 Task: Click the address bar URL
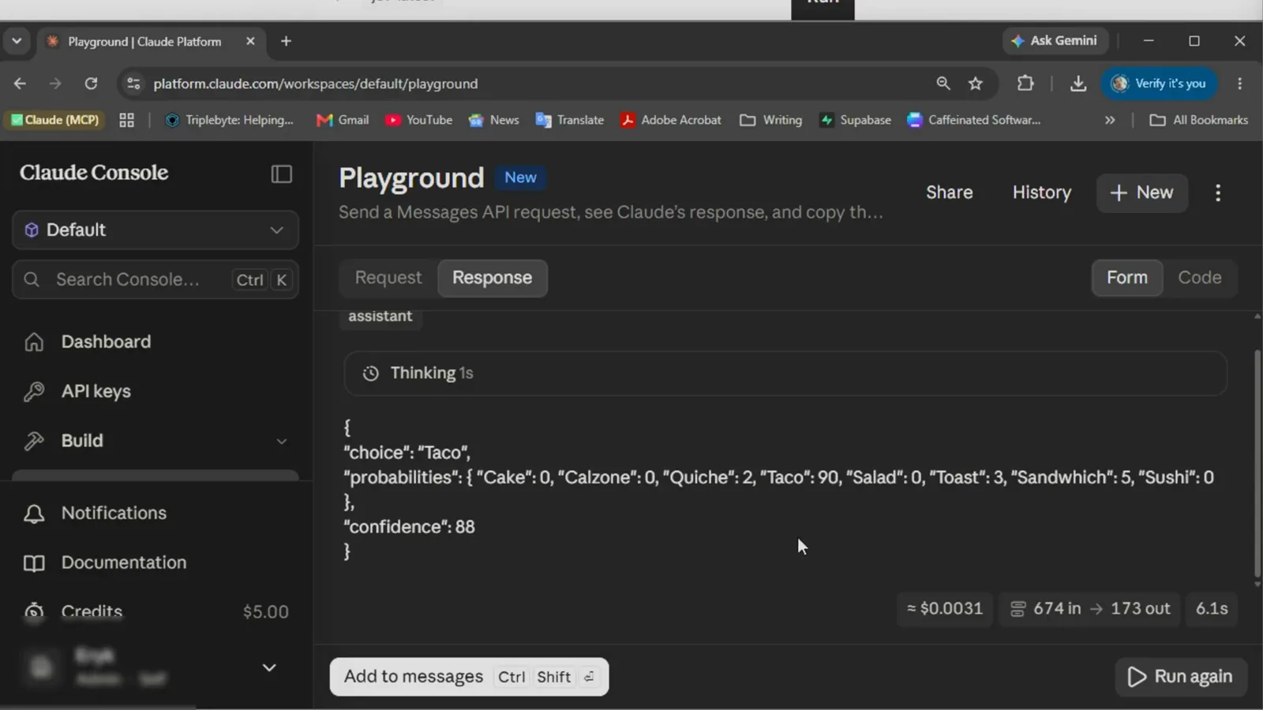point(316,84)
